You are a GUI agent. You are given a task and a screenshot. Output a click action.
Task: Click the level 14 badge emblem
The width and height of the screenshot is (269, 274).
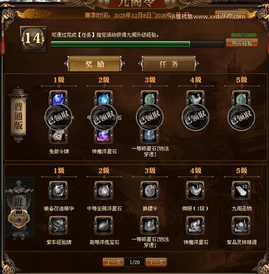[33, 39]
